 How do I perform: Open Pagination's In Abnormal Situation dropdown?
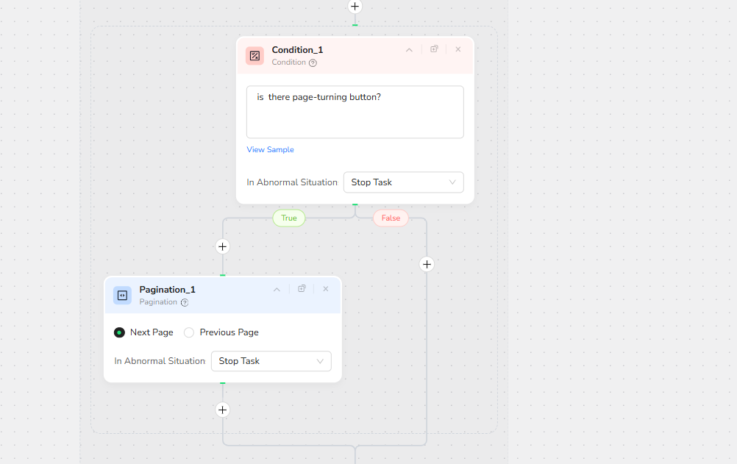click(x=271, y=361)
